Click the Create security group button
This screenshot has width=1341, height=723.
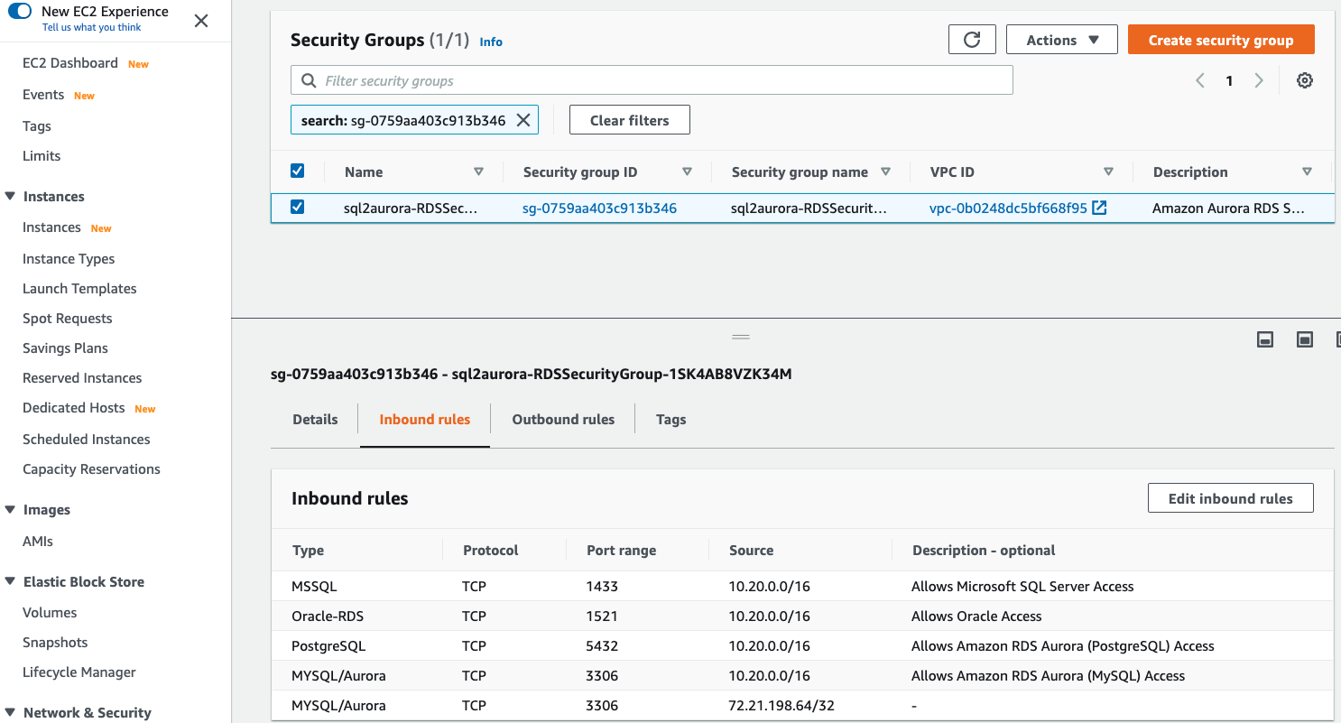(x=1220, y=40)
